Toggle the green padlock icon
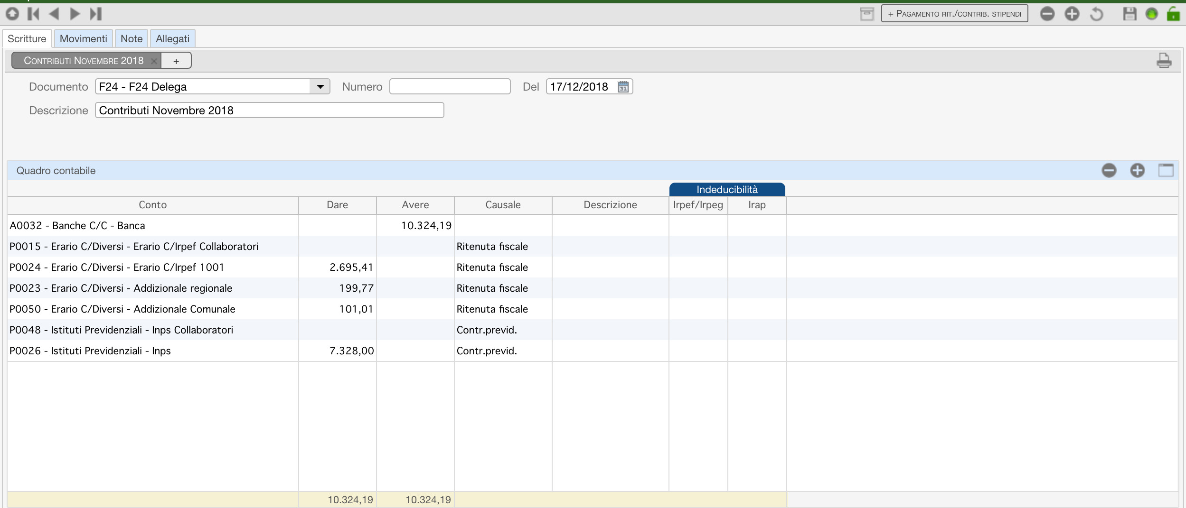 pos(1173,14)
